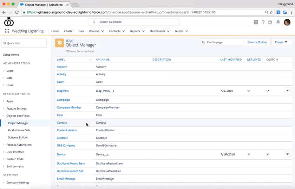Open the Account object link

click(62, 66)
